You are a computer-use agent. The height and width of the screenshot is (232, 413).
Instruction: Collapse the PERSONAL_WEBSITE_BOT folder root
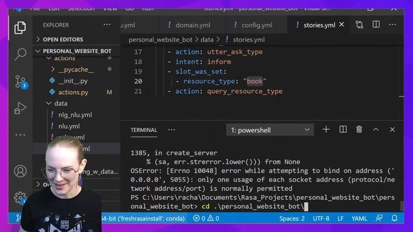tap(76, 51)
